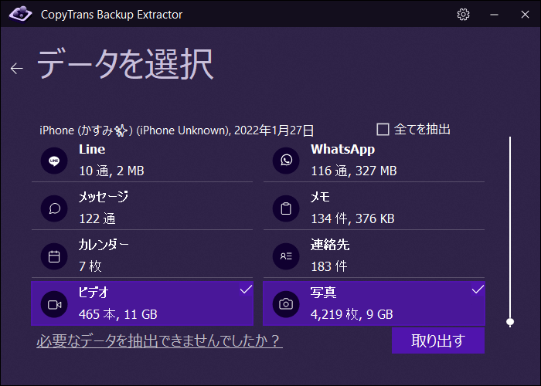Close the CopyTrans Backup Extractor window
This screenshot has width=541, height=386.
[525, 15]
